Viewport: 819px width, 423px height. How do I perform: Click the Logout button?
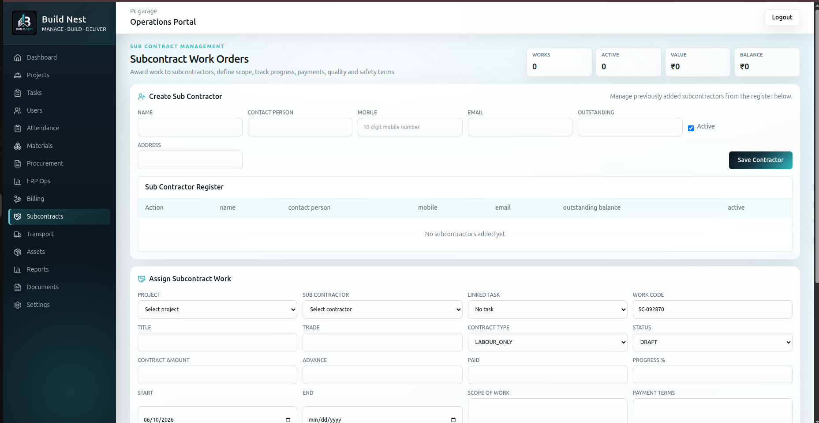[782, 17]
